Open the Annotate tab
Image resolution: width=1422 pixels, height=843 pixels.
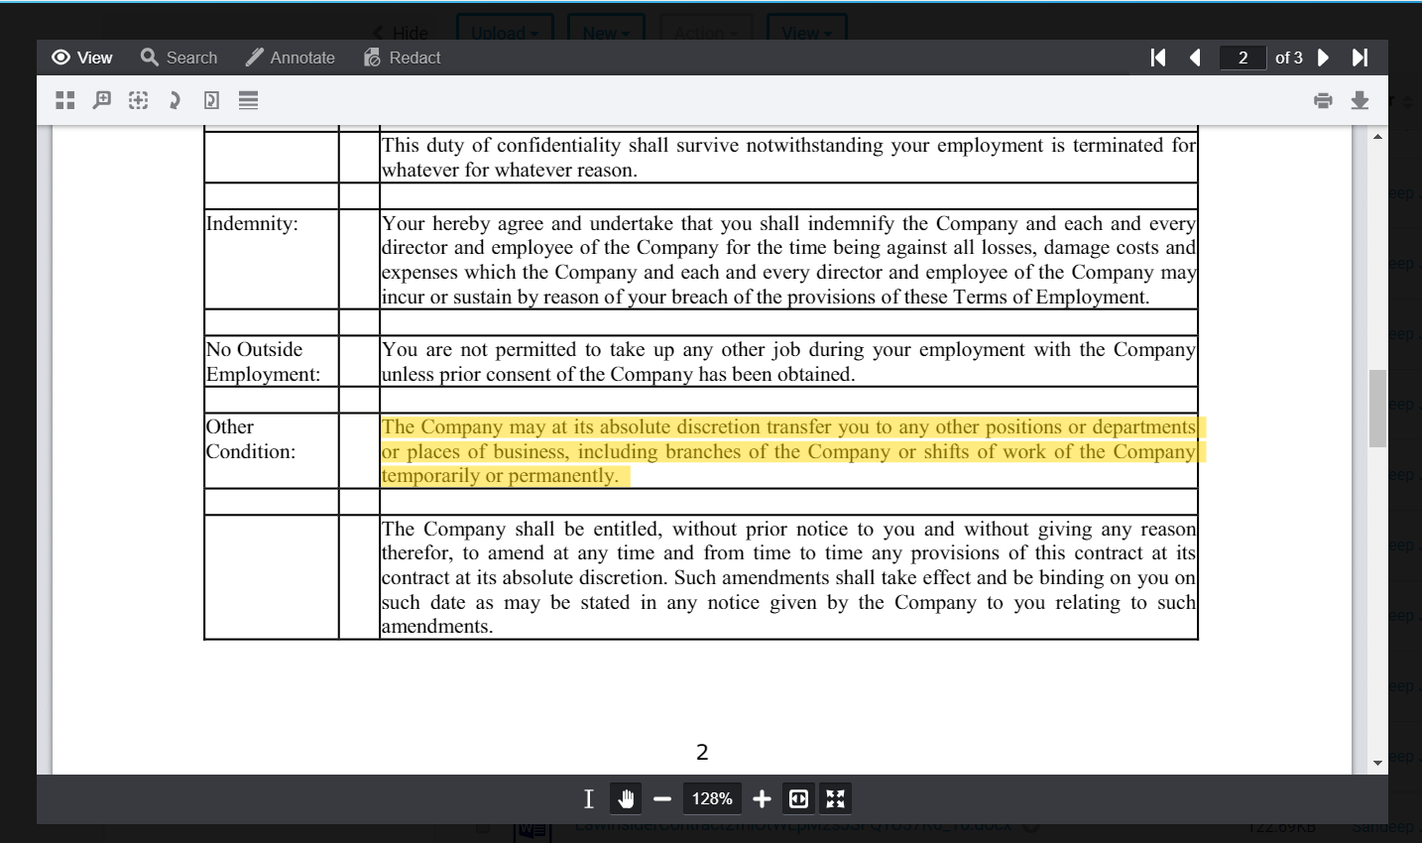pyautogui.click(x=291, y=58)
